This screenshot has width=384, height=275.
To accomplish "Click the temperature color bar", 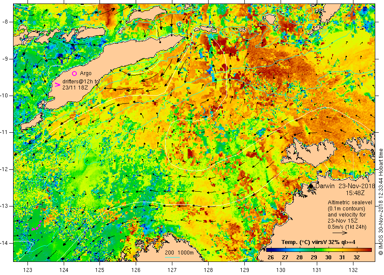I will tap(319, 250).
